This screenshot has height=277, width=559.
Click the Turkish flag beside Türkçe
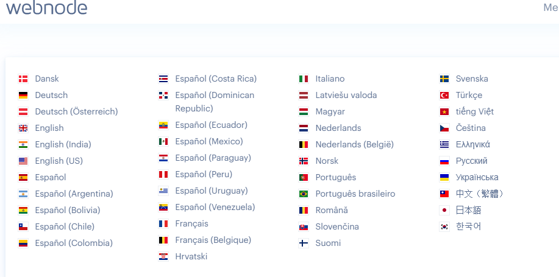point(444,95)
